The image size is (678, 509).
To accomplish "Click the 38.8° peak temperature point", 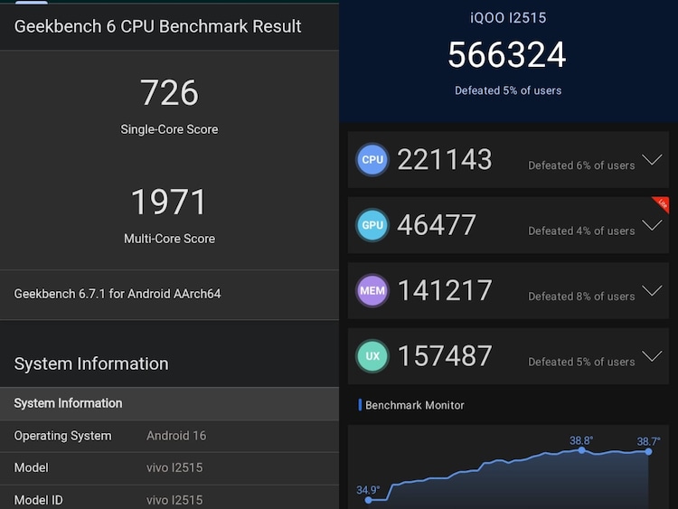I will [x=582, y=450].
